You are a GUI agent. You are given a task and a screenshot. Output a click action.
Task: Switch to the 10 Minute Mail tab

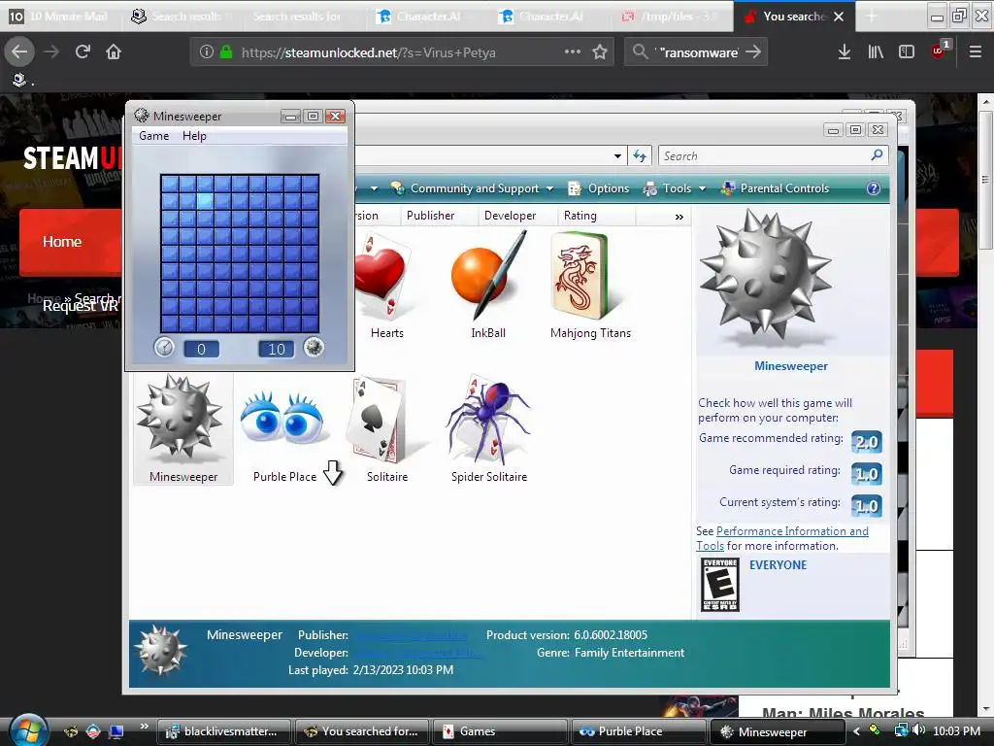61,17
